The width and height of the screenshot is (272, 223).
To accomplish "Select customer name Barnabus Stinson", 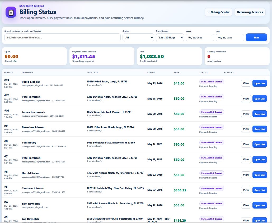I will [x=33, y=127].
